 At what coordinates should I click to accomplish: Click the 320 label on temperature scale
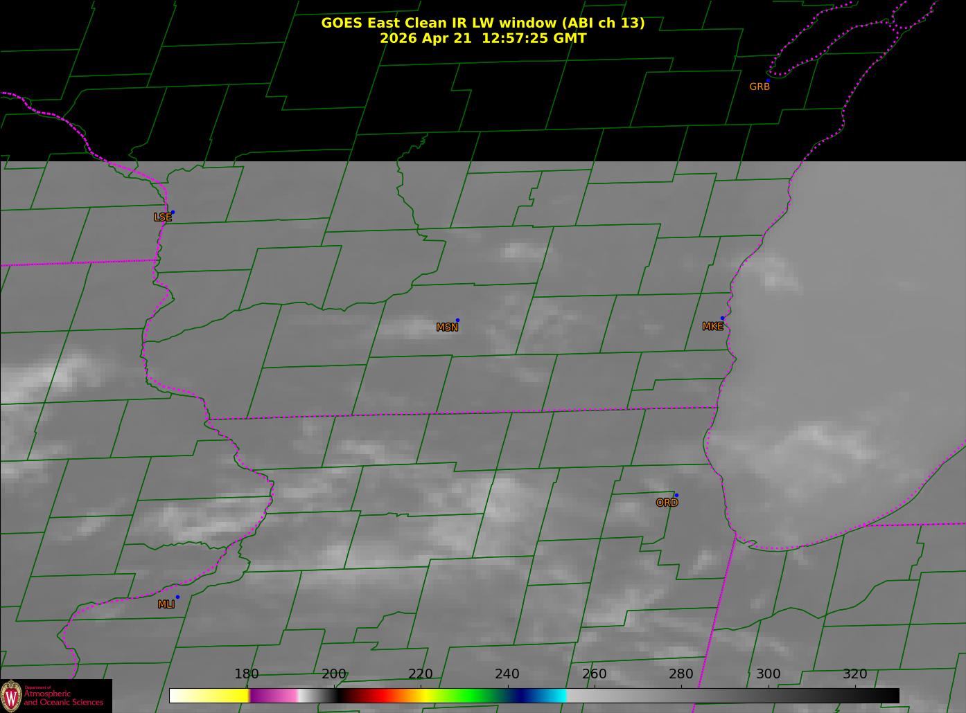click(x=854, y=674)
